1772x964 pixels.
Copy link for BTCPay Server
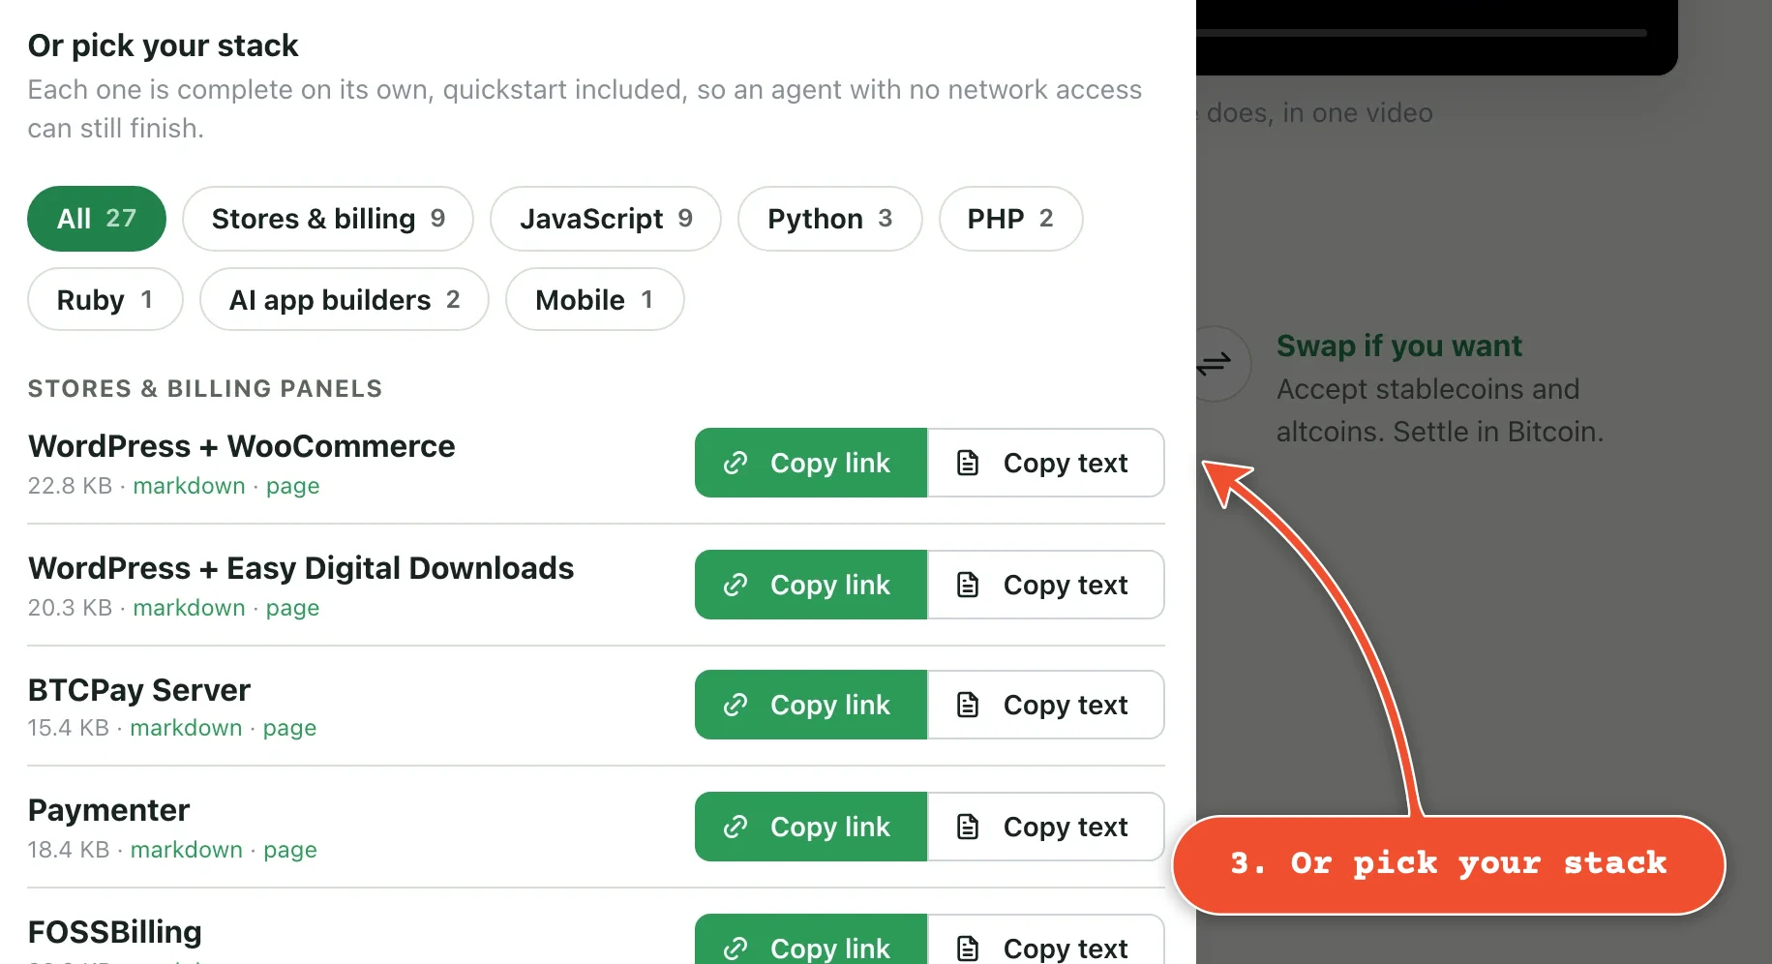pyautogui.click(x=811, y=705)
